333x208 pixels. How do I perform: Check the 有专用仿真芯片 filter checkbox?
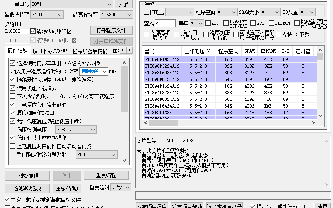(x=176, y=34)
